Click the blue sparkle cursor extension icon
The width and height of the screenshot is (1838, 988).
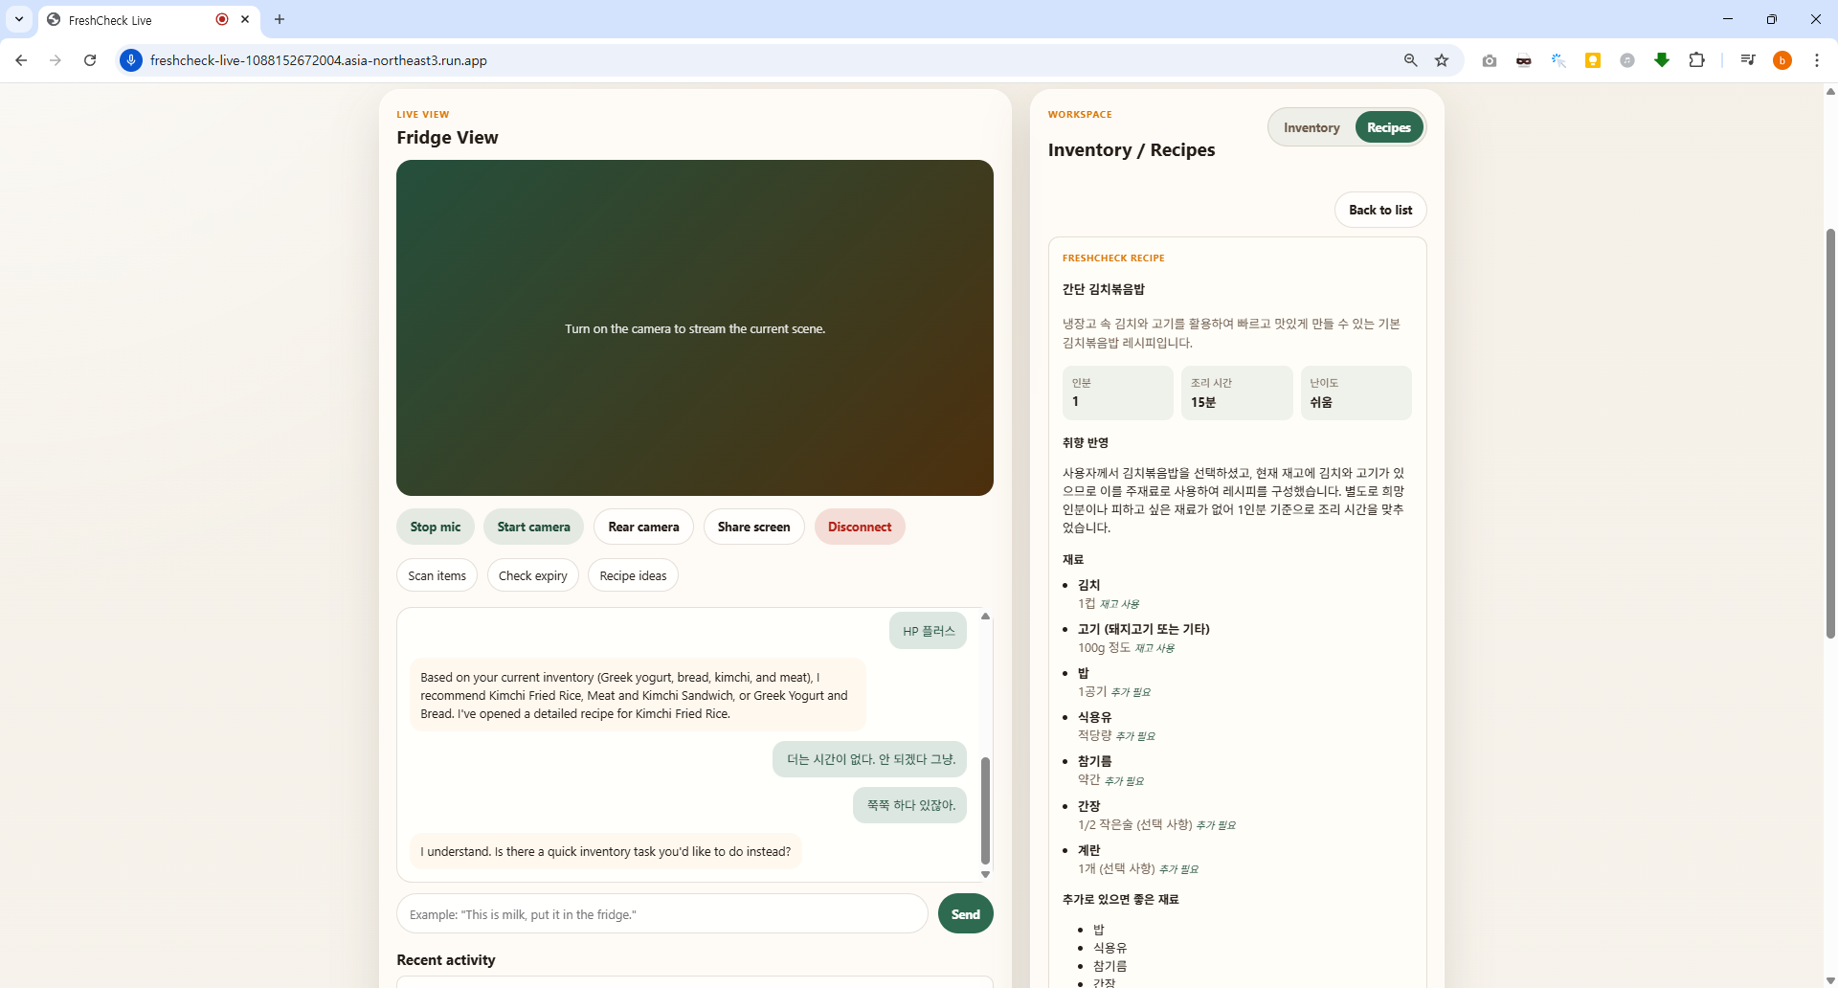[x=1558, y=60]
